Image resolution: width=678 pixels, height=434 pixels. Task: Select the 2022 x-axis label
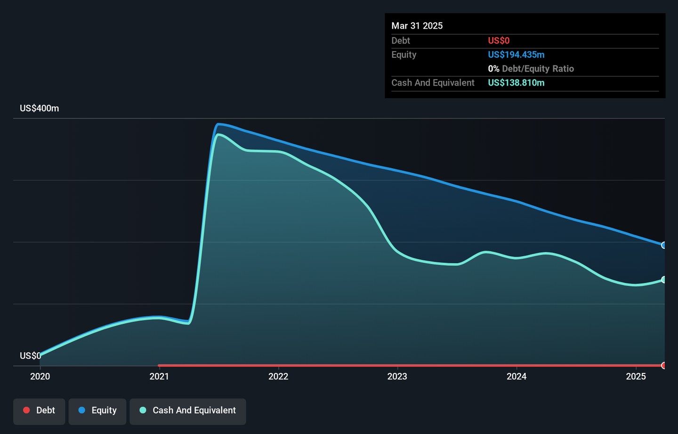coord(278,376)
